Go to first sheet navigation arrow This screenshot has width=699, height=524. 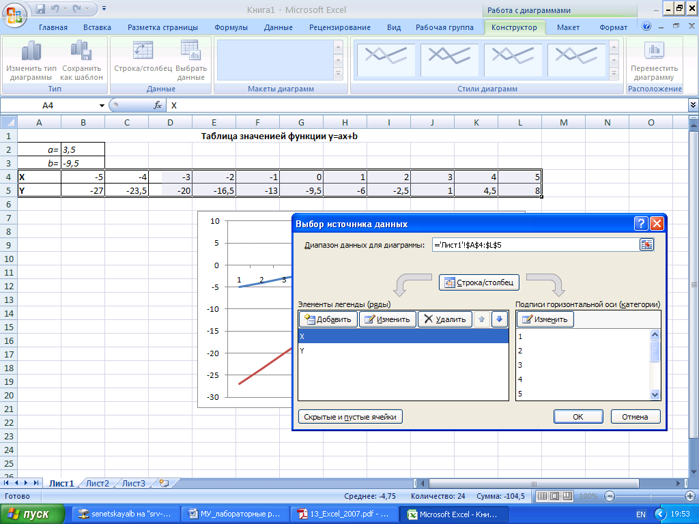[x=6, y=483]
